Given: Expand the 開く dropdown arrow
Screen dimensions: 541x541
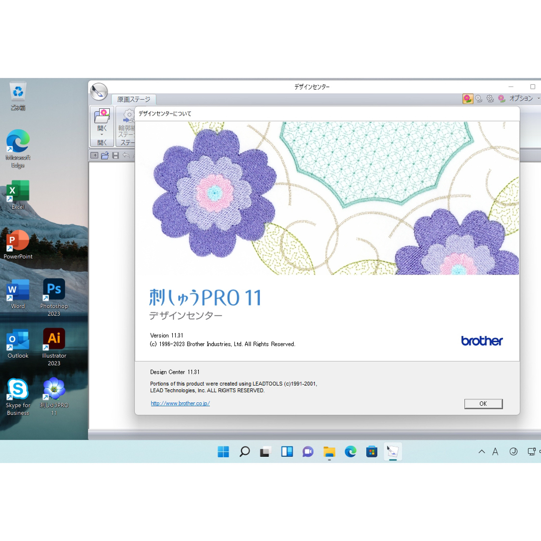Looking at the screenshot, I should [102, 135].
